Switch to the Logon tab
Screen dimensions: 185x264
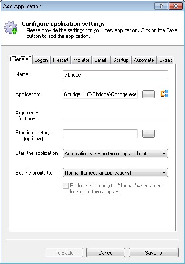click(41, 60)
